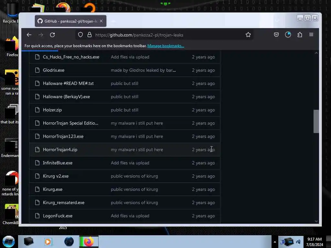Screen dimensions: 331x248
Task: Bookmark this page with the star icon
Action: coord(248,35)
